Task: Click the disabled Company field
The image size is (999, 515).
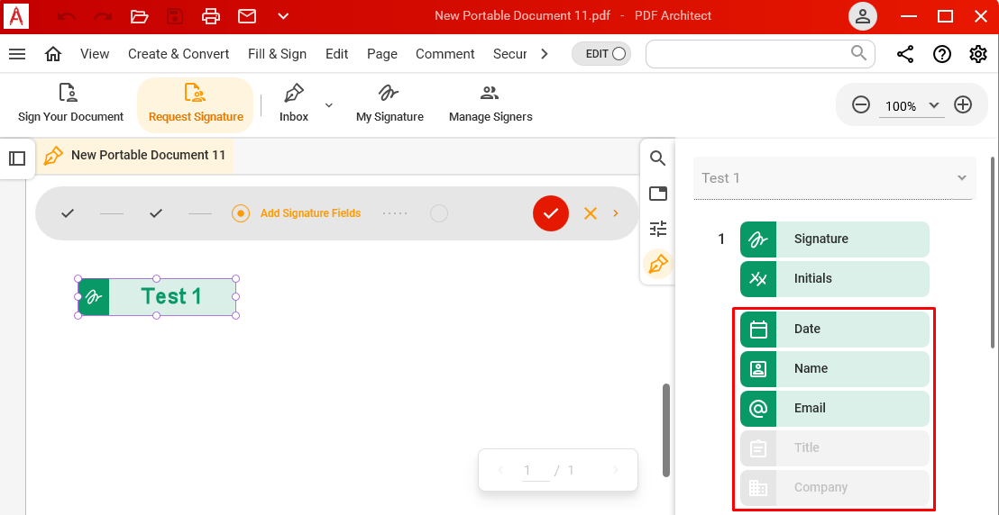Action: (835, 488)
